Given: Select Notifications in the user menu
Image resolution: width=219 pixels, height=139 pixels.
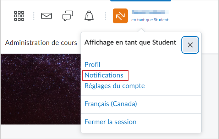Looking at the screenshot, I should click(104, 75).
